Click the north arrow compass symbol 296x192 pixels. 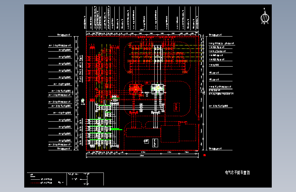(x=265, y=16)
